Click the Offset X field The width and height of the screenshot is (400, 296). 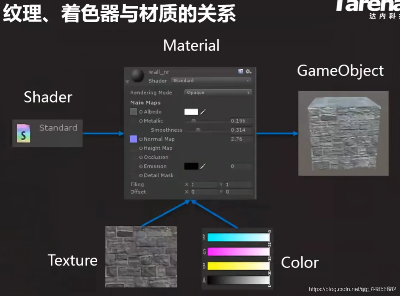coord(204,192)
